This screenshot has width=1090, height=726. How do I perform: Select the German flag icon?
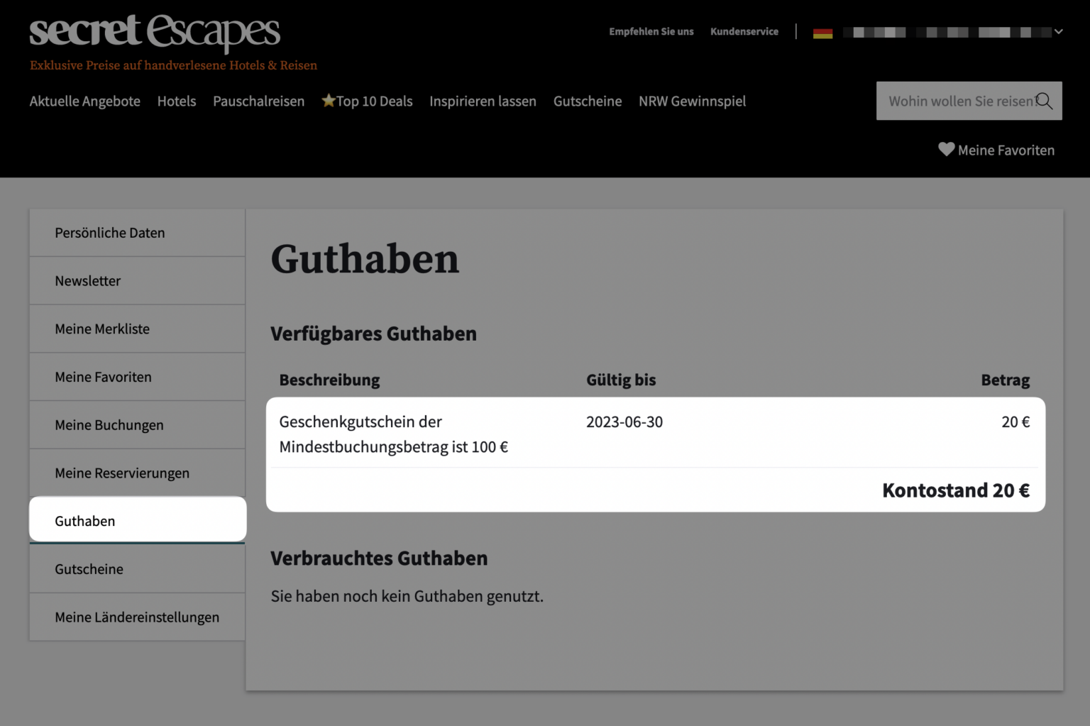(822, 31)
